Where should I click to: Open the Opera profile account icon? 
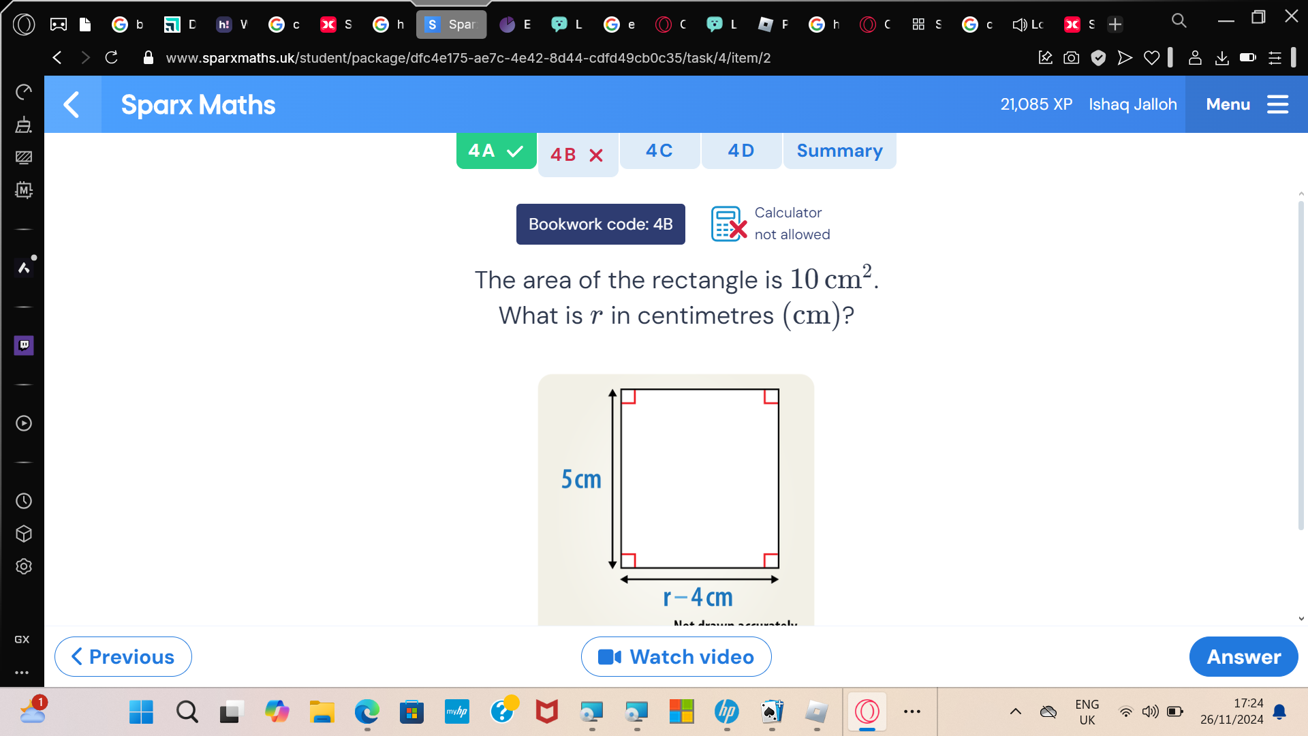tap(1194, 58)
